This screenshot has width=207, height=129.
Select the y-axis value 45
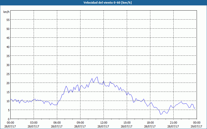coord(8,38)
